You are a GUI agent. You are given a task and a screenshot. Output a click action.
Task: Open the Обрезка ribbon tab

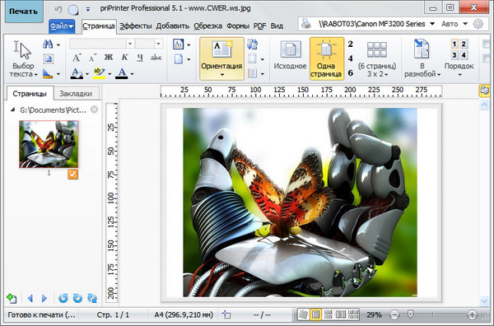coord(208,26)
